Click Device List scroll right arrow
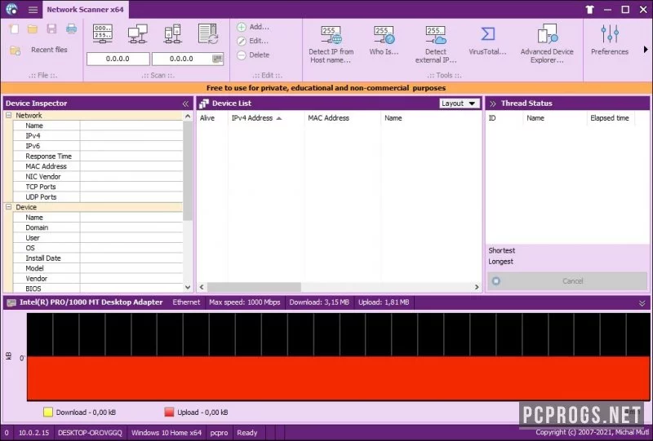 (477, 287)
